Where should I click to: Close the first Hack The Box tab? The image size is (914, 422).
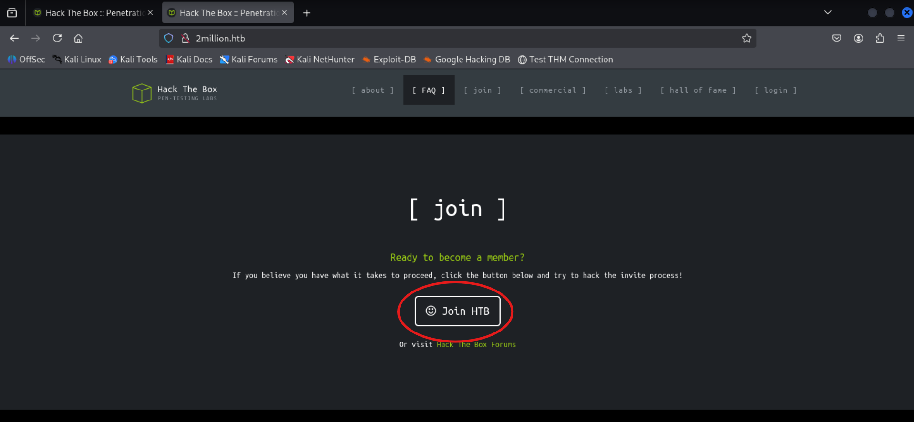[x=150, y=13]
